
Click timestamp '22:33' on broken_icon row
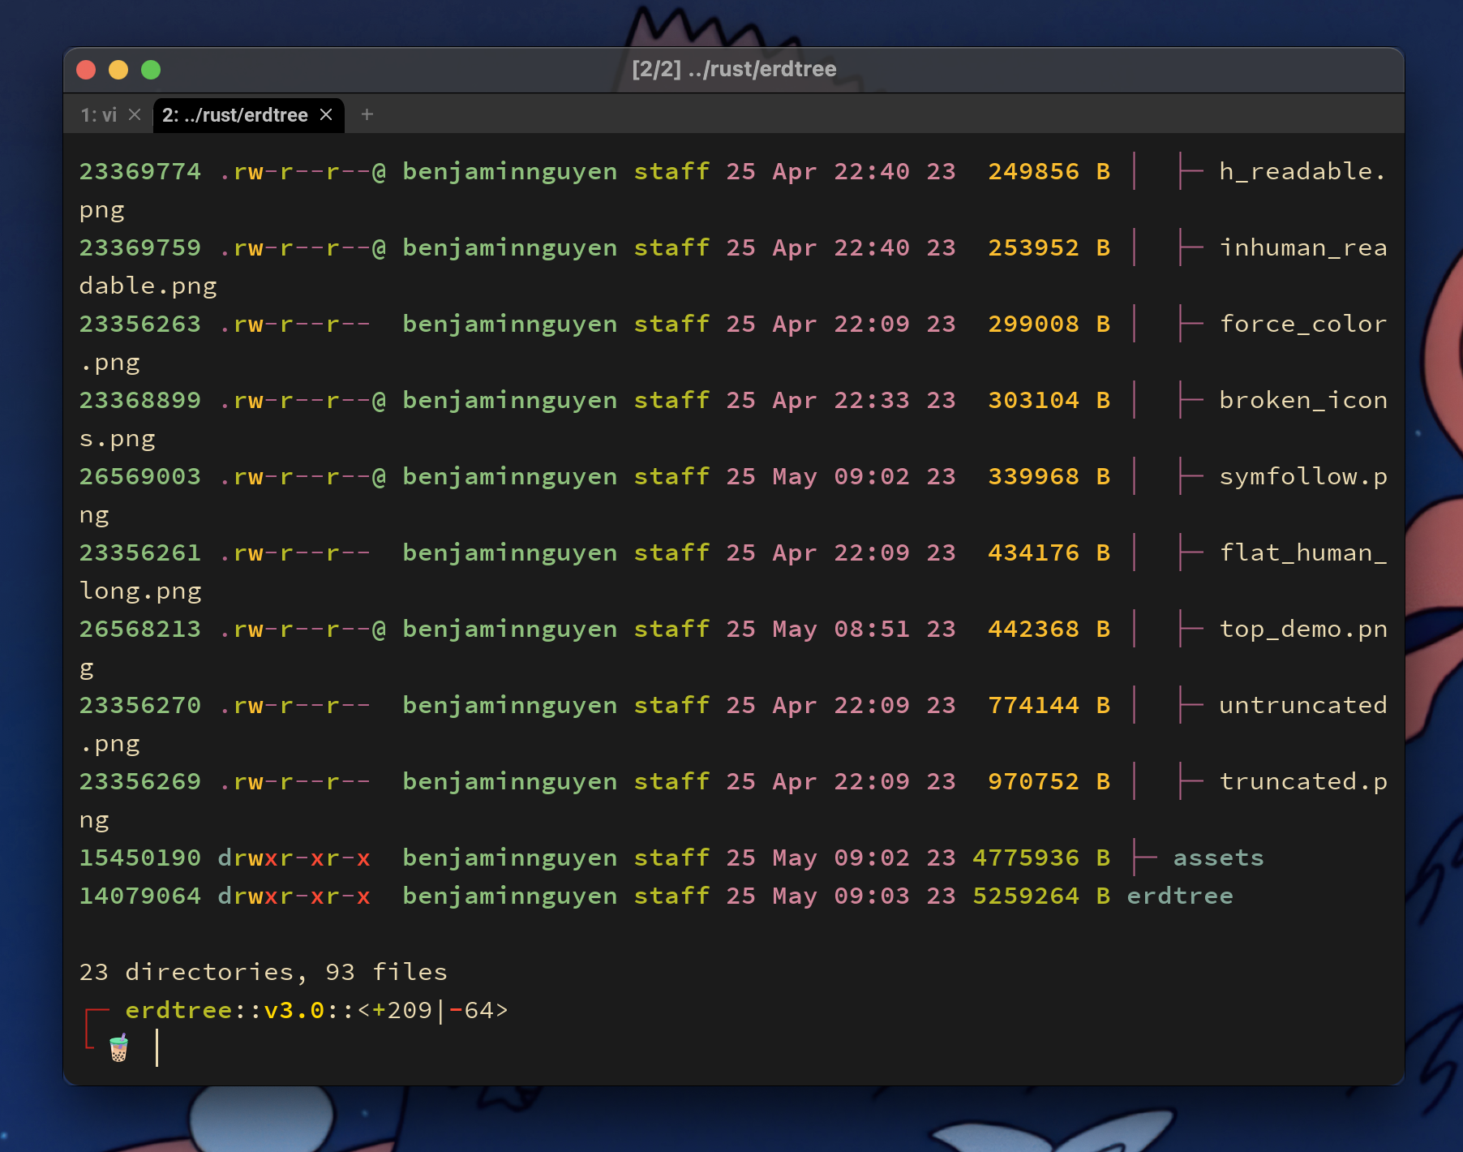coord(872,400)
